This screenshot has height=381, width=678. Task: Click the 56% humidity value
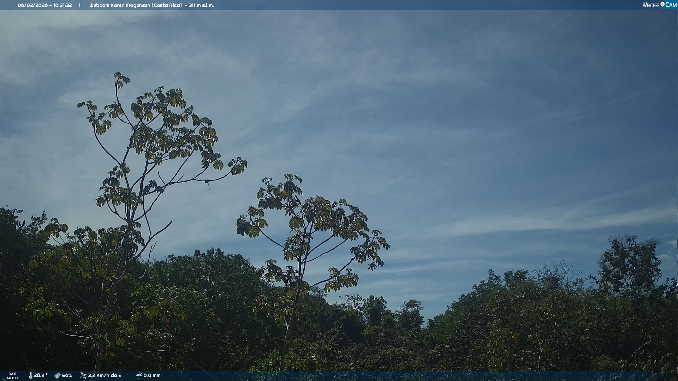pos(67,375)
